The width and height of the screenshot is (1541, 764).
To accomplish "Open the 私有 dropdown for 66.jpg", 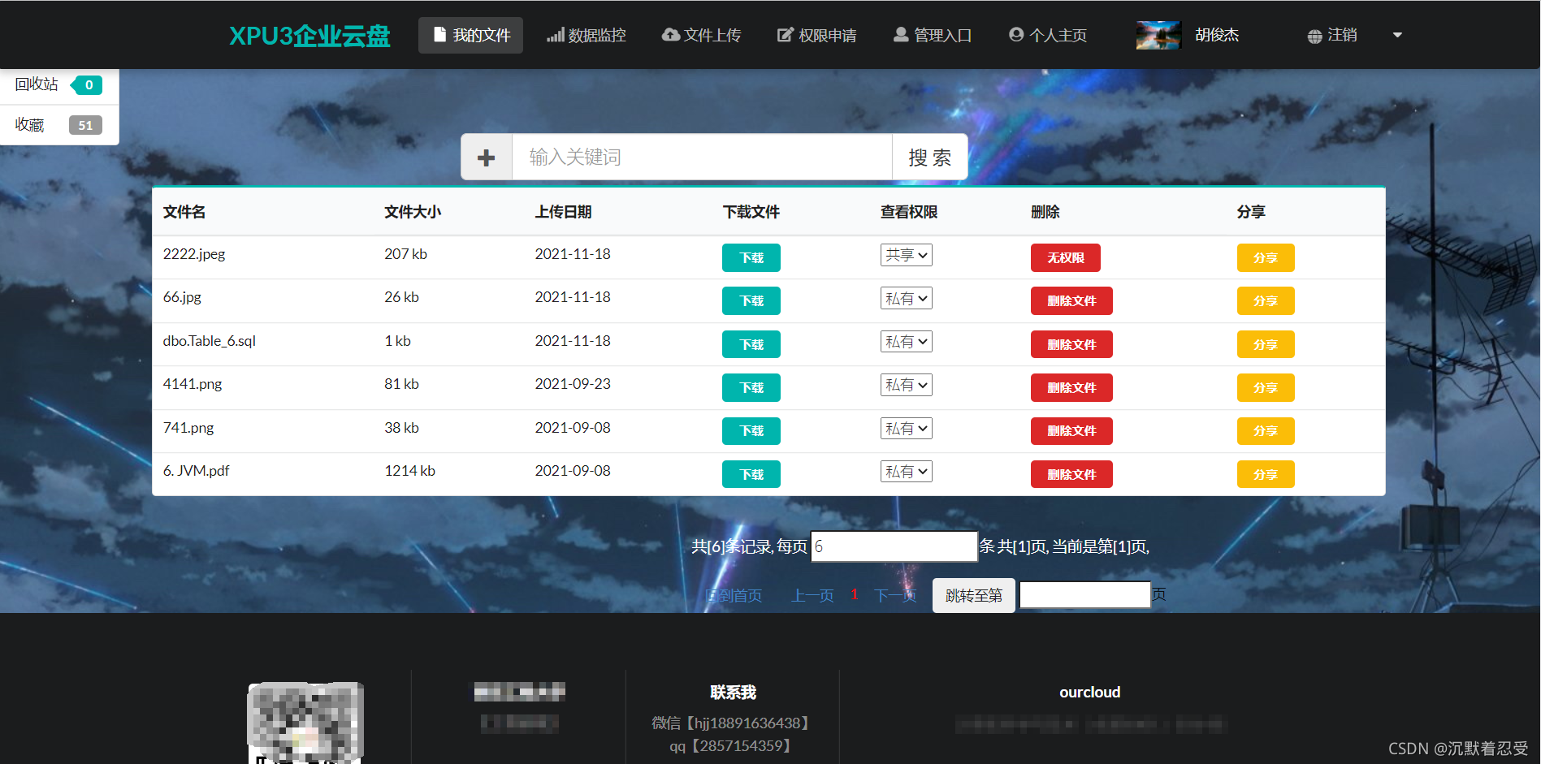I will 906,298.
